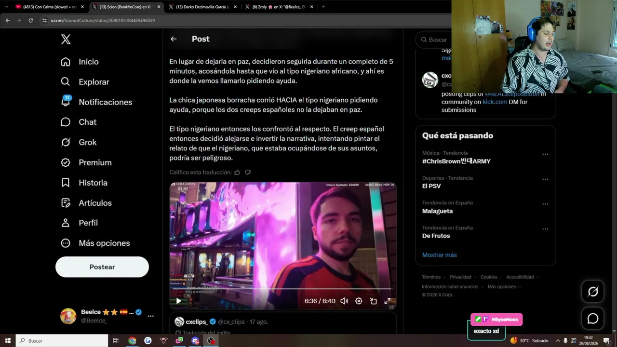Open floating Grok button

(x=592, y=292)
